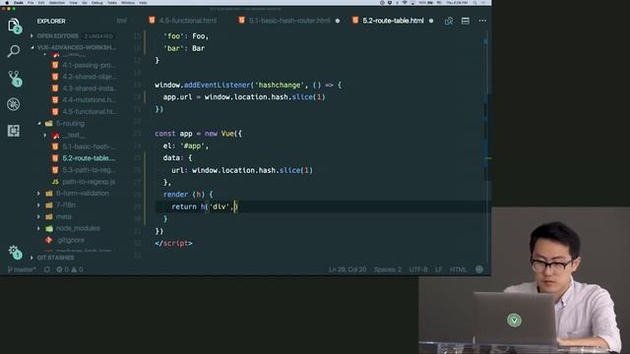Open the Edit menu in the menu bar
The height and width of the screenshot is (354, 630).
41,2
